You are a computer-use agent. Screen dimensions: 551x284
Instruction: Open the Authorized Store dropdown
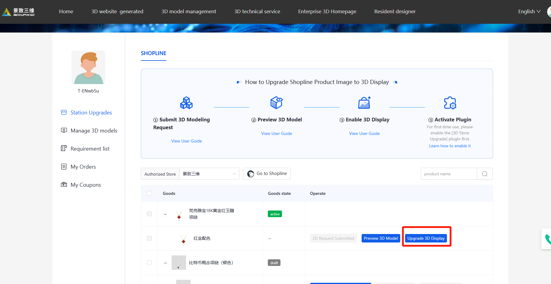pos(209,174)
